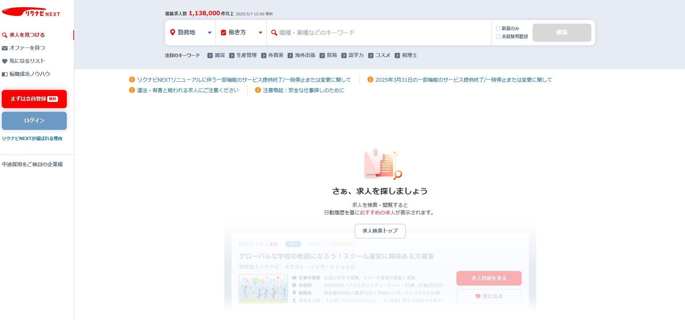Screen dimensions: 685x320
Task: Click the 求人検索トップ button
Action: pos(380,231)
